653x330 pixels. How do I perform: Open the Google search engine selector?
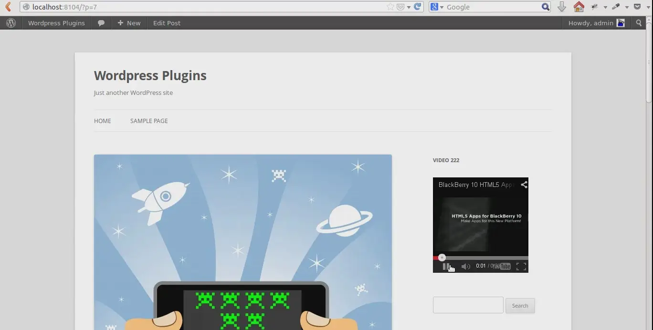click(437, 7)
